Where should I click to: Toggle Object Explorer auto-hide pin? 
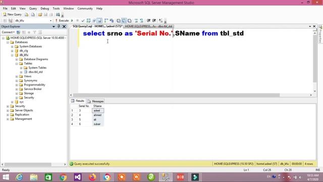tap(59, 26)
